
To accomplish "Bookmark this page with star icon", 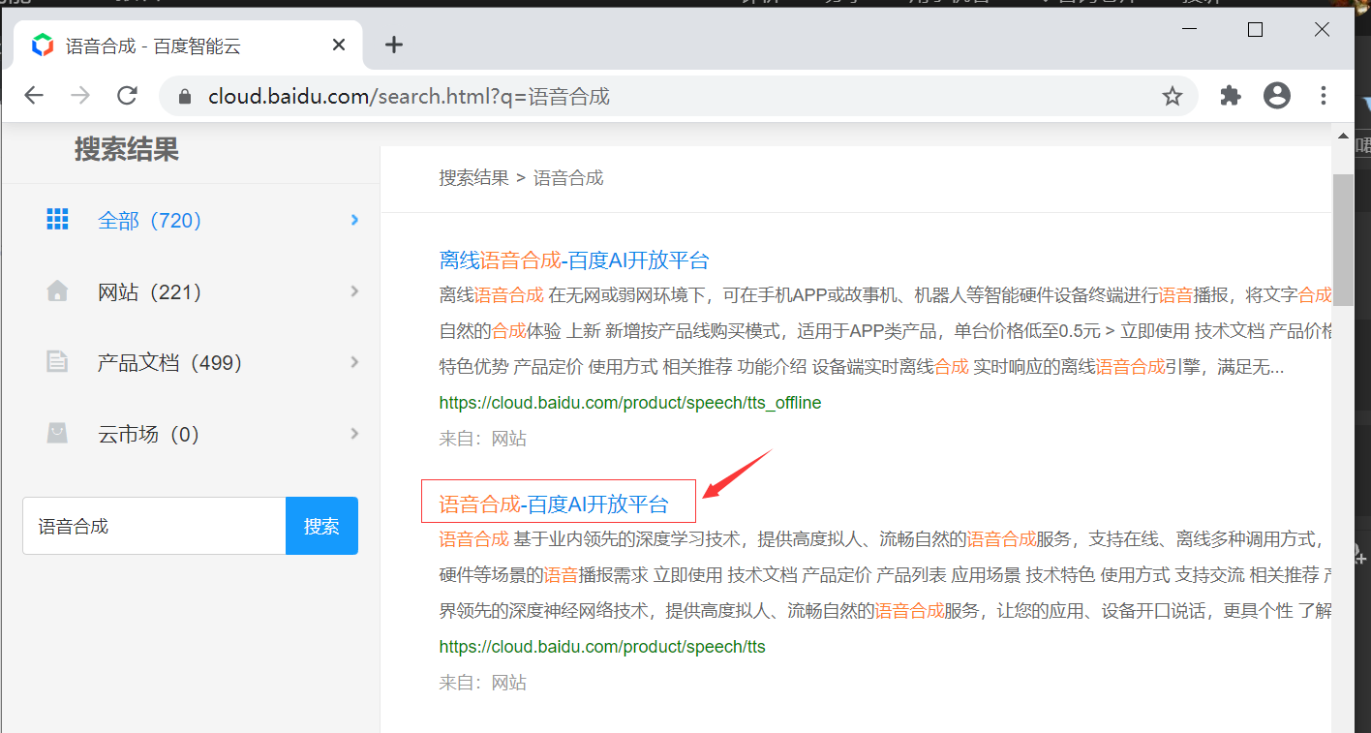I will click(1173, 96).
